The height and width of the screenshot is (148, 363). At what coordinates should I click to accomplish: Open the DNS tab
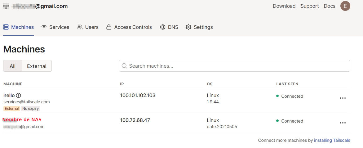173,27
